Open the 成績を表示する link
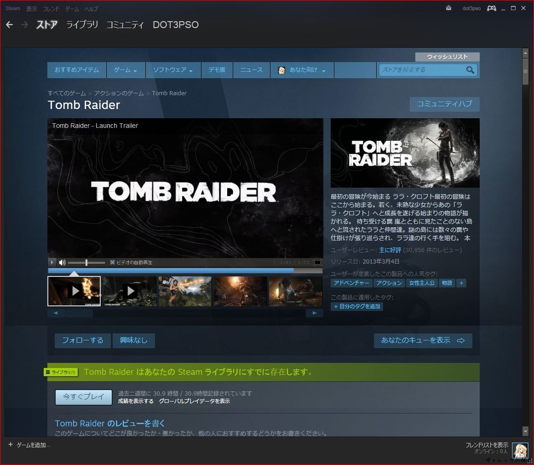 pyautogui.click(x=136, y=401)
